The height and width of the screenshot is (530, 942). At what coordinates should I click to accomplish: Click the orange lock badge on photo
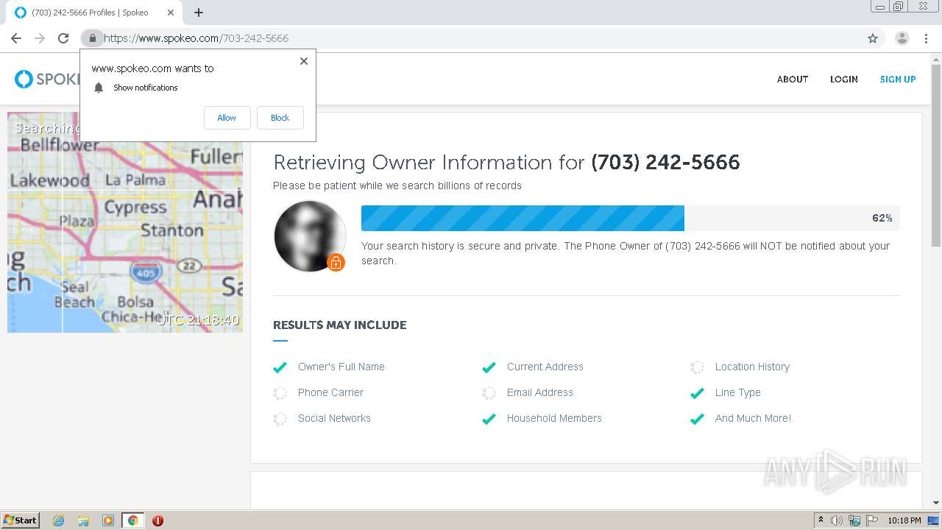(x=336, y=262)
